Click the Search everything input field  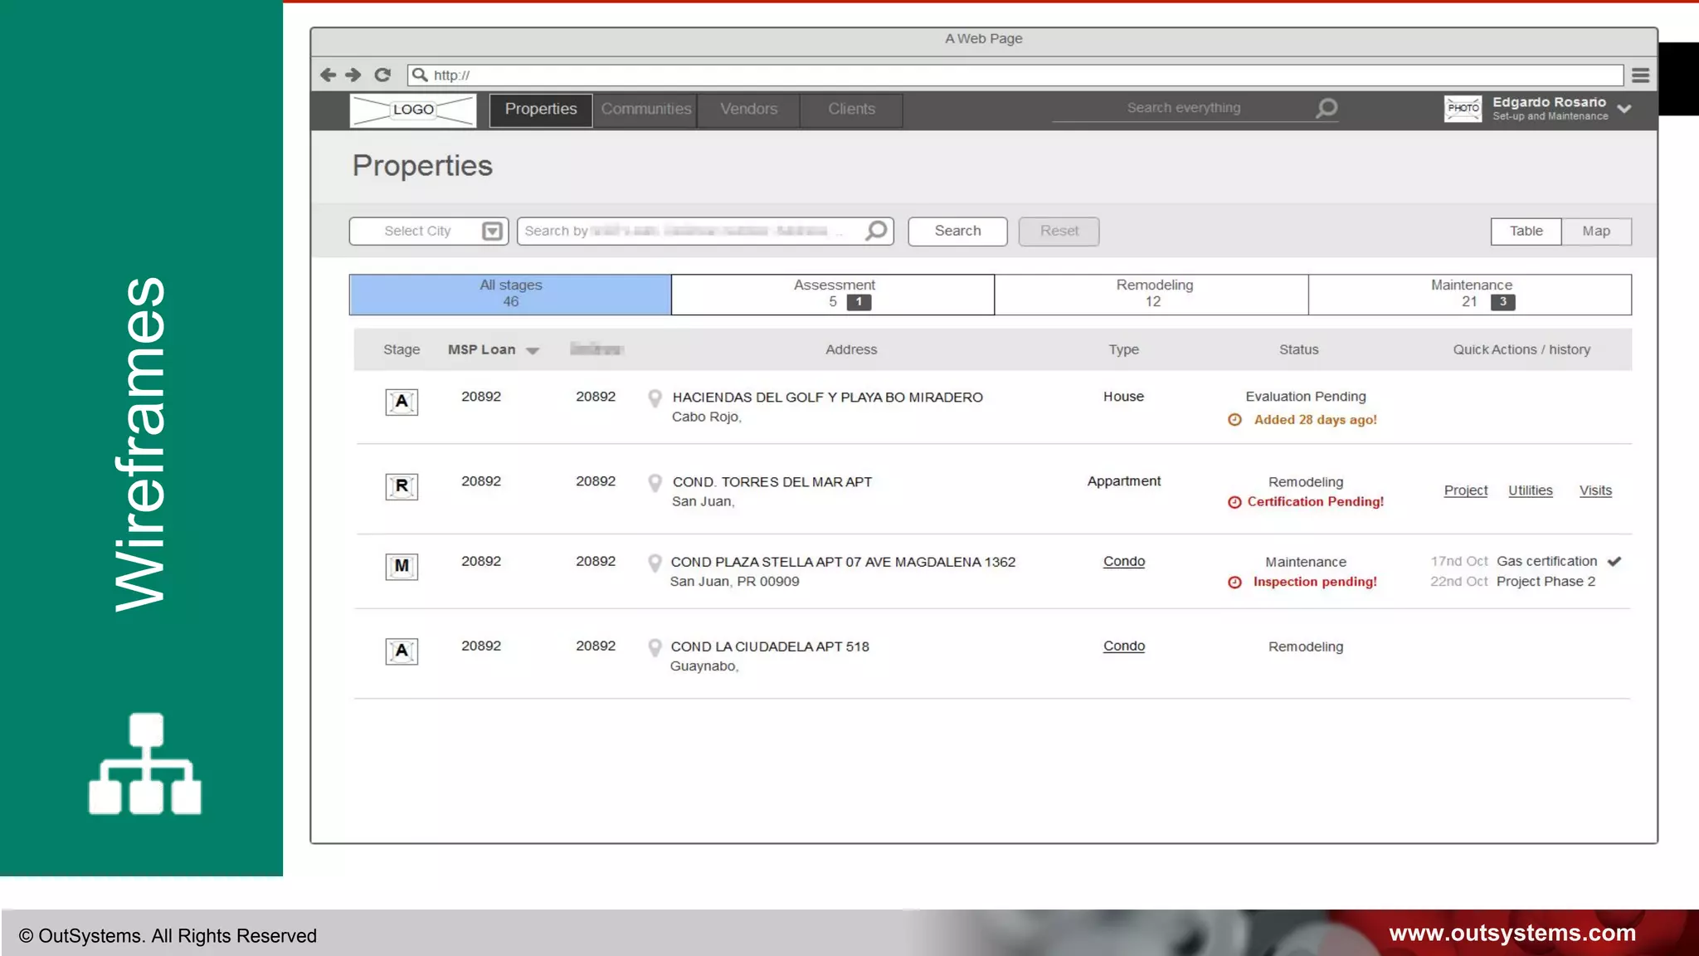(x=1183, y=108)
